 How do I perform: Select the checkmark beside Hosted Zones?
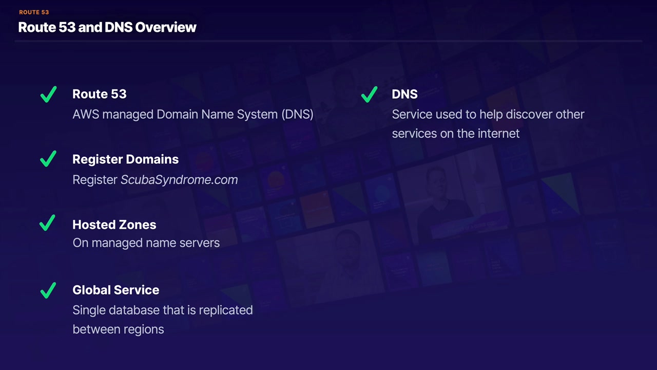[x=48, y=224]
